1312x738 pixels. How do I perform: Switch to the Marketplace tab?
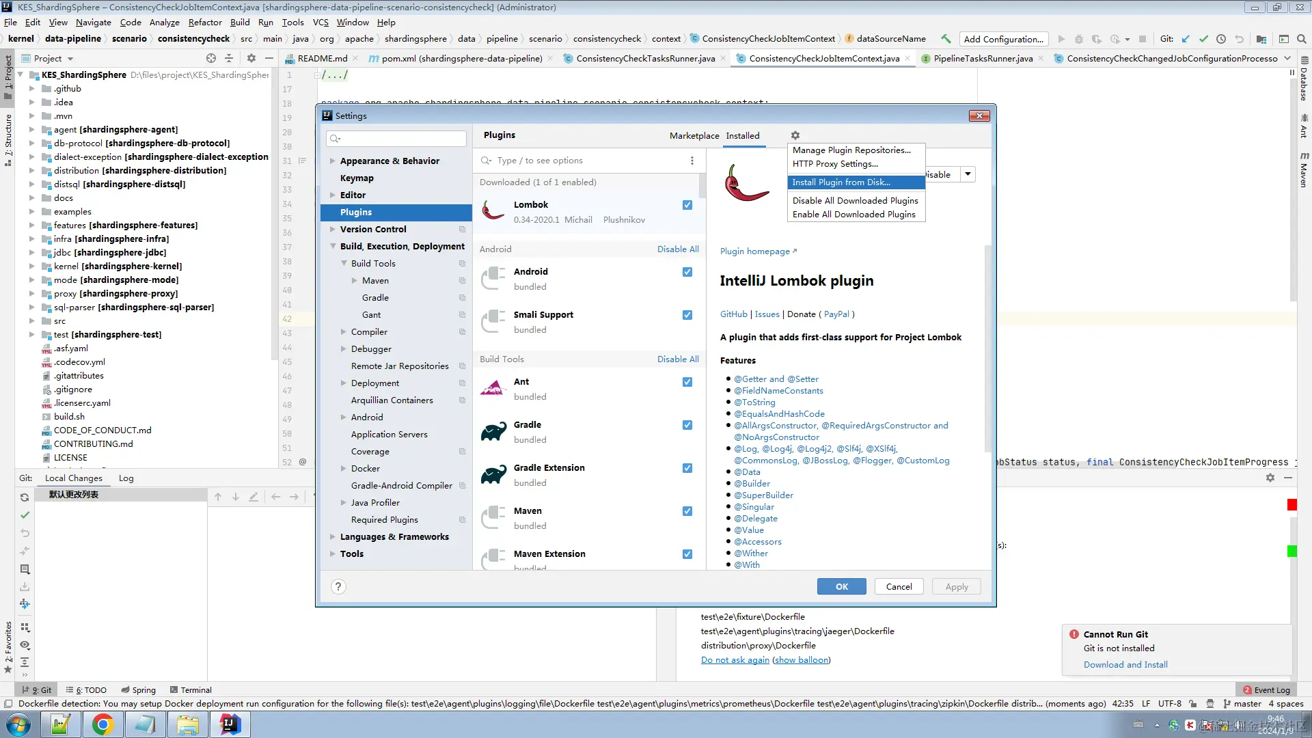coord(694,135)
